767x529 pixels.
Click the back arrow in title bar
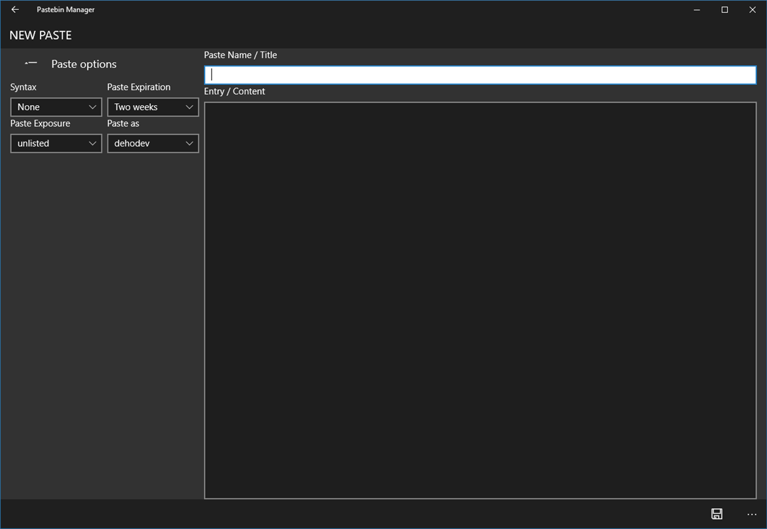pos(15,9)
